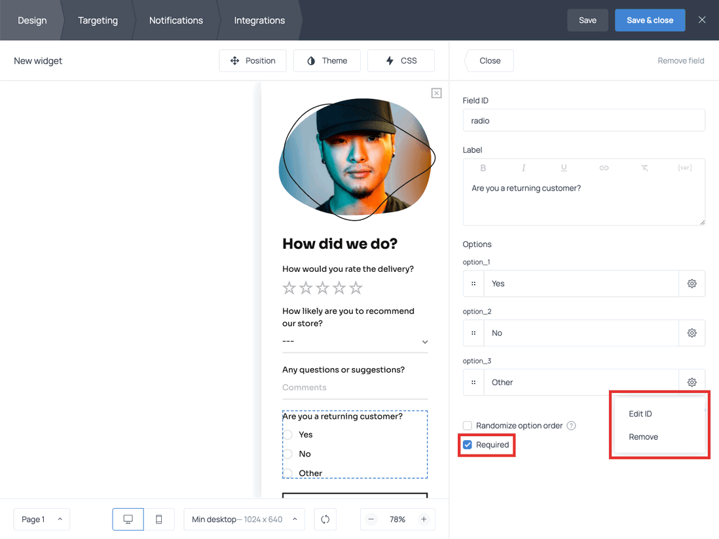Rate delivery by clicking a star
Image resolution: width=719 pixels, height=539 pixels.
click(289, 287)
